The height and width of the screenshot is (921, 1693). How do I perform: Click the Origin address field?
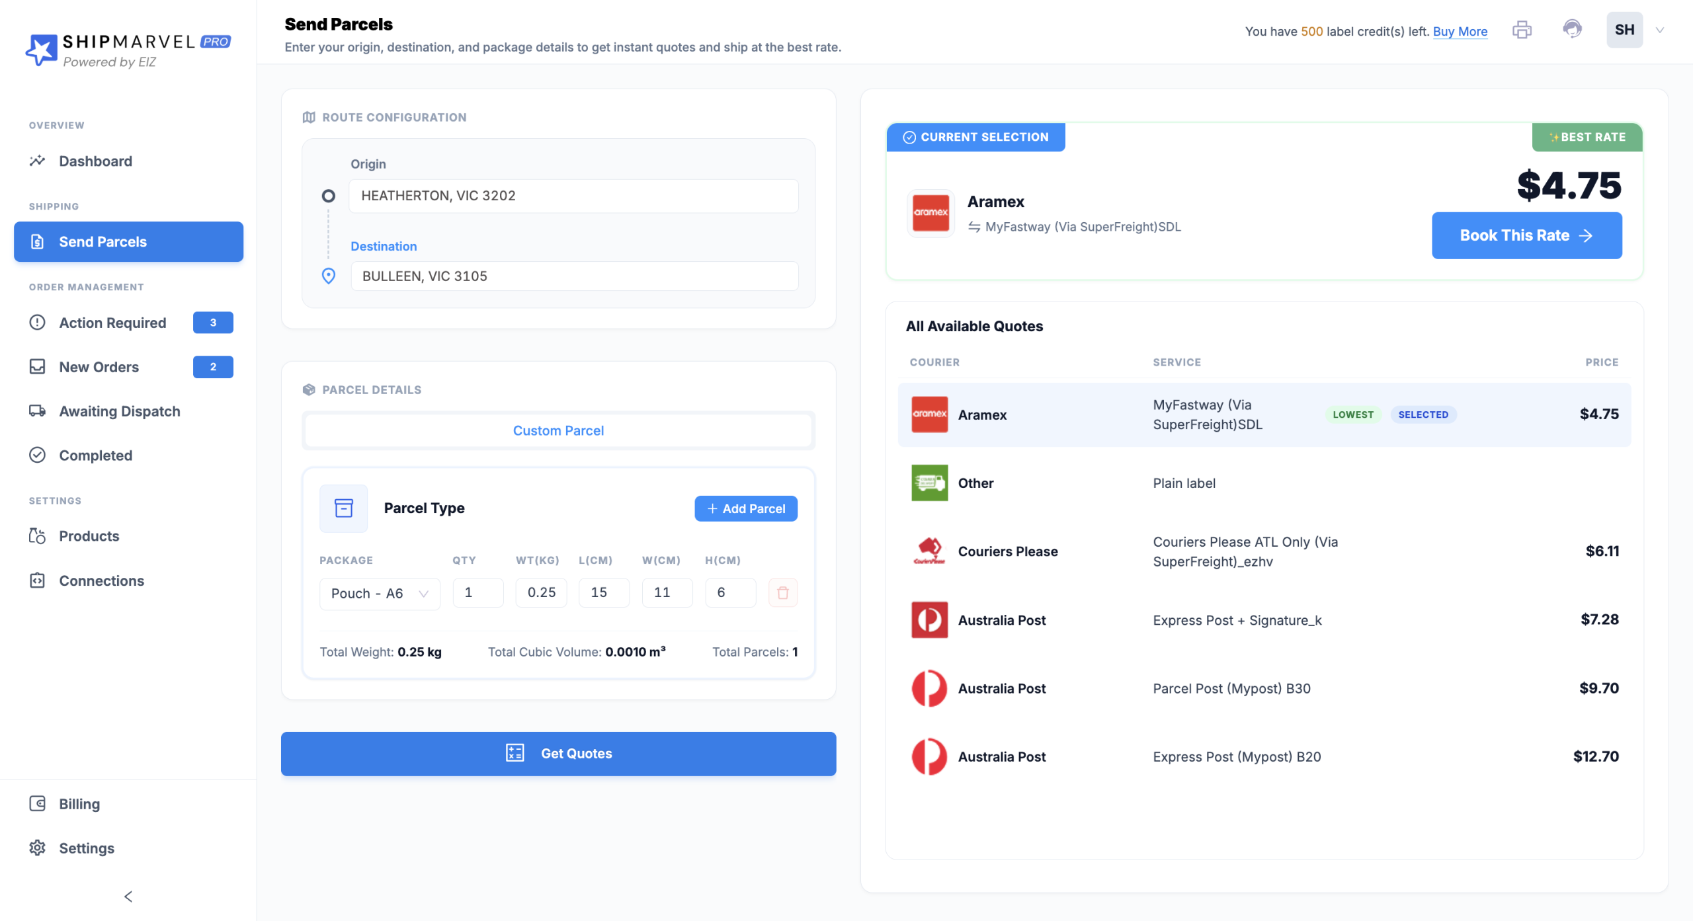click(x=573, y=196)
